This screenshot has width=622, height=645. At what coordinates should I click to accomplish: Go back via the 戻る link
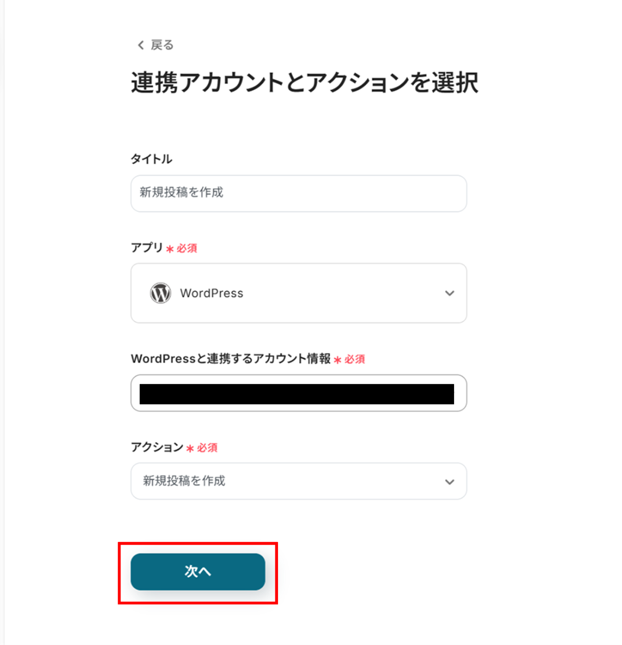tap(162, 45)
